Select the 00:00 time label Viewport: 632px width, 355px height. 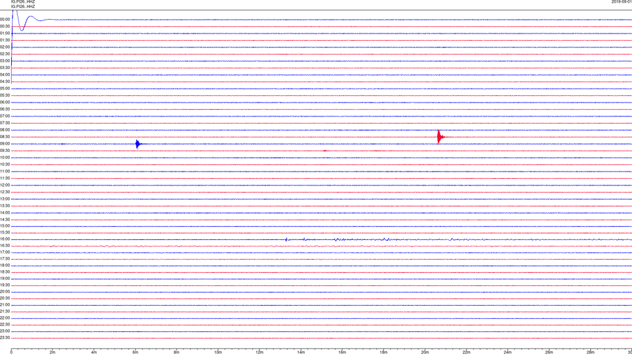point(5,19)
